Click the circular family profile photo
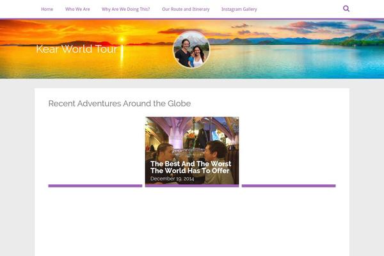The height and width of the screenshot is (256, 384). tap(191, 50)
